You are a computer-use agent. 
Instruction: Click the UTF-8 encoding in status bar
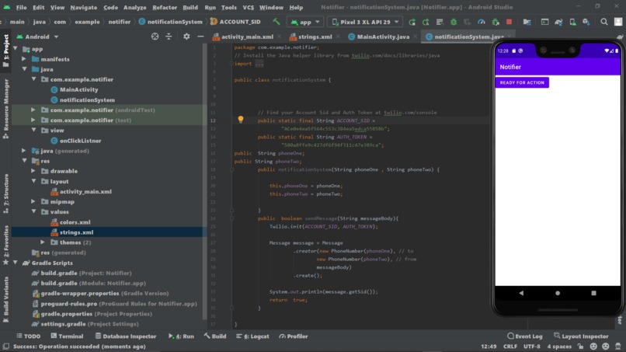tap(532, 347)
